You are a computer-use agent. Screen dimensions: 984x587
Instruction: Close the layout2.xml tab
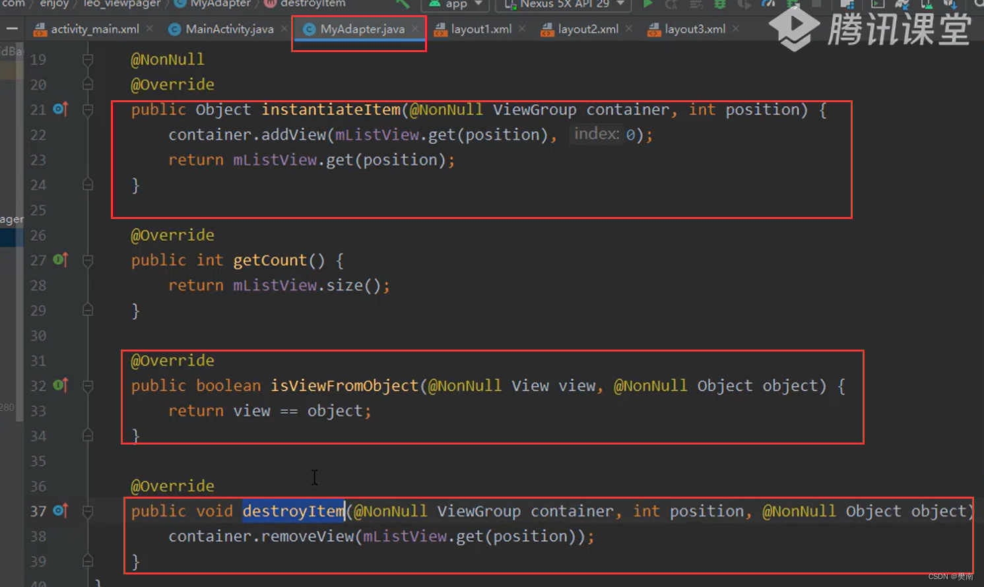629,28
